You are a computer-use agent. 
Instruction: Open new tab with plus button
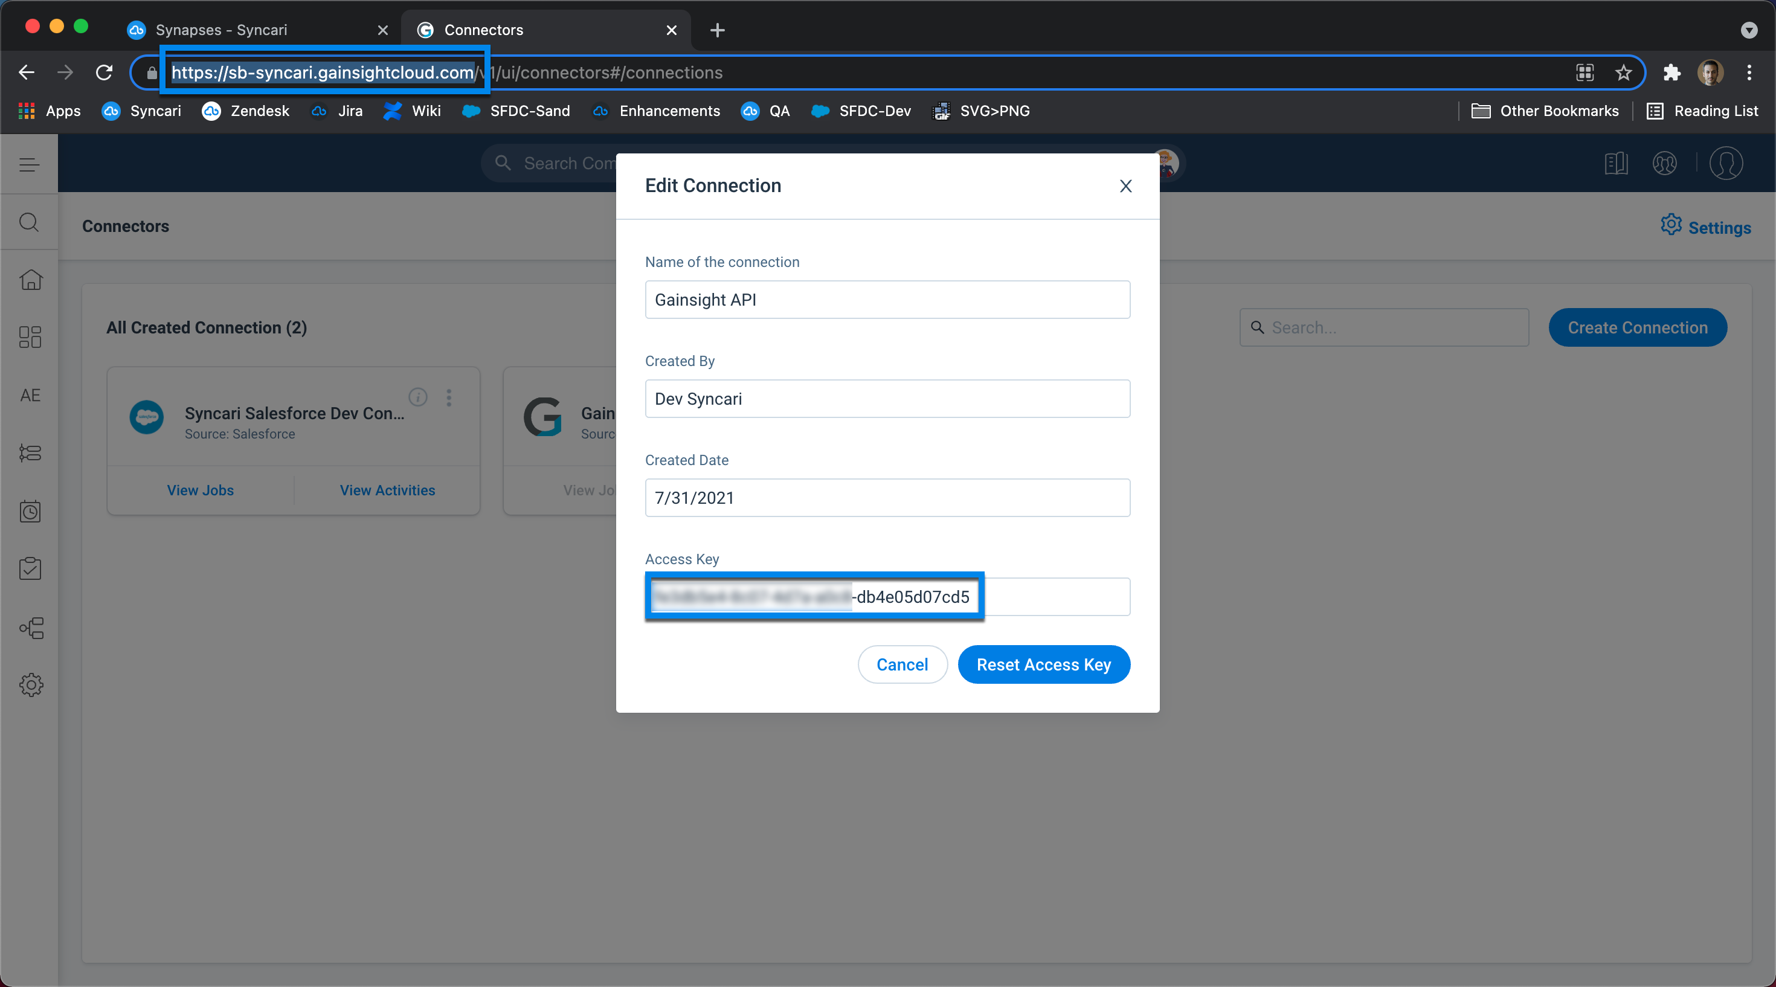(717, 30)
